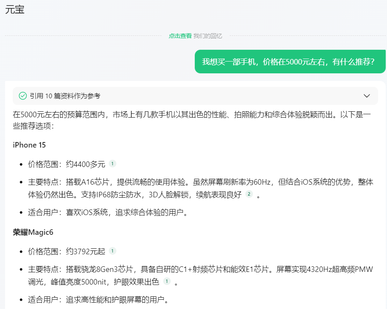
Task: Open citation 1 after 护眼效果出色
Action: [167, 281]
